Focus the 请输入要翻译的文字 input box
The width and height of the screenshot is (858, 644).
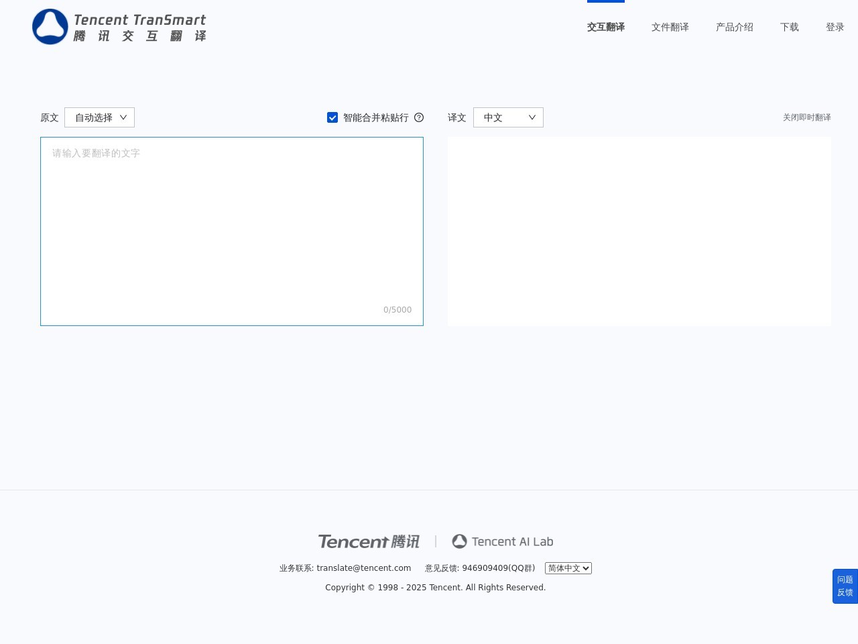[232, 231]
